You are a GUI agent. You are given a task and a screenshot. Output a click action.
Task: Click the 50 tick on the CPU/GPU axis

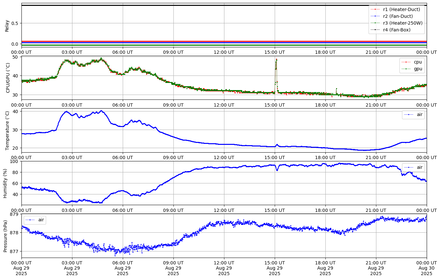tap(16, 57)
